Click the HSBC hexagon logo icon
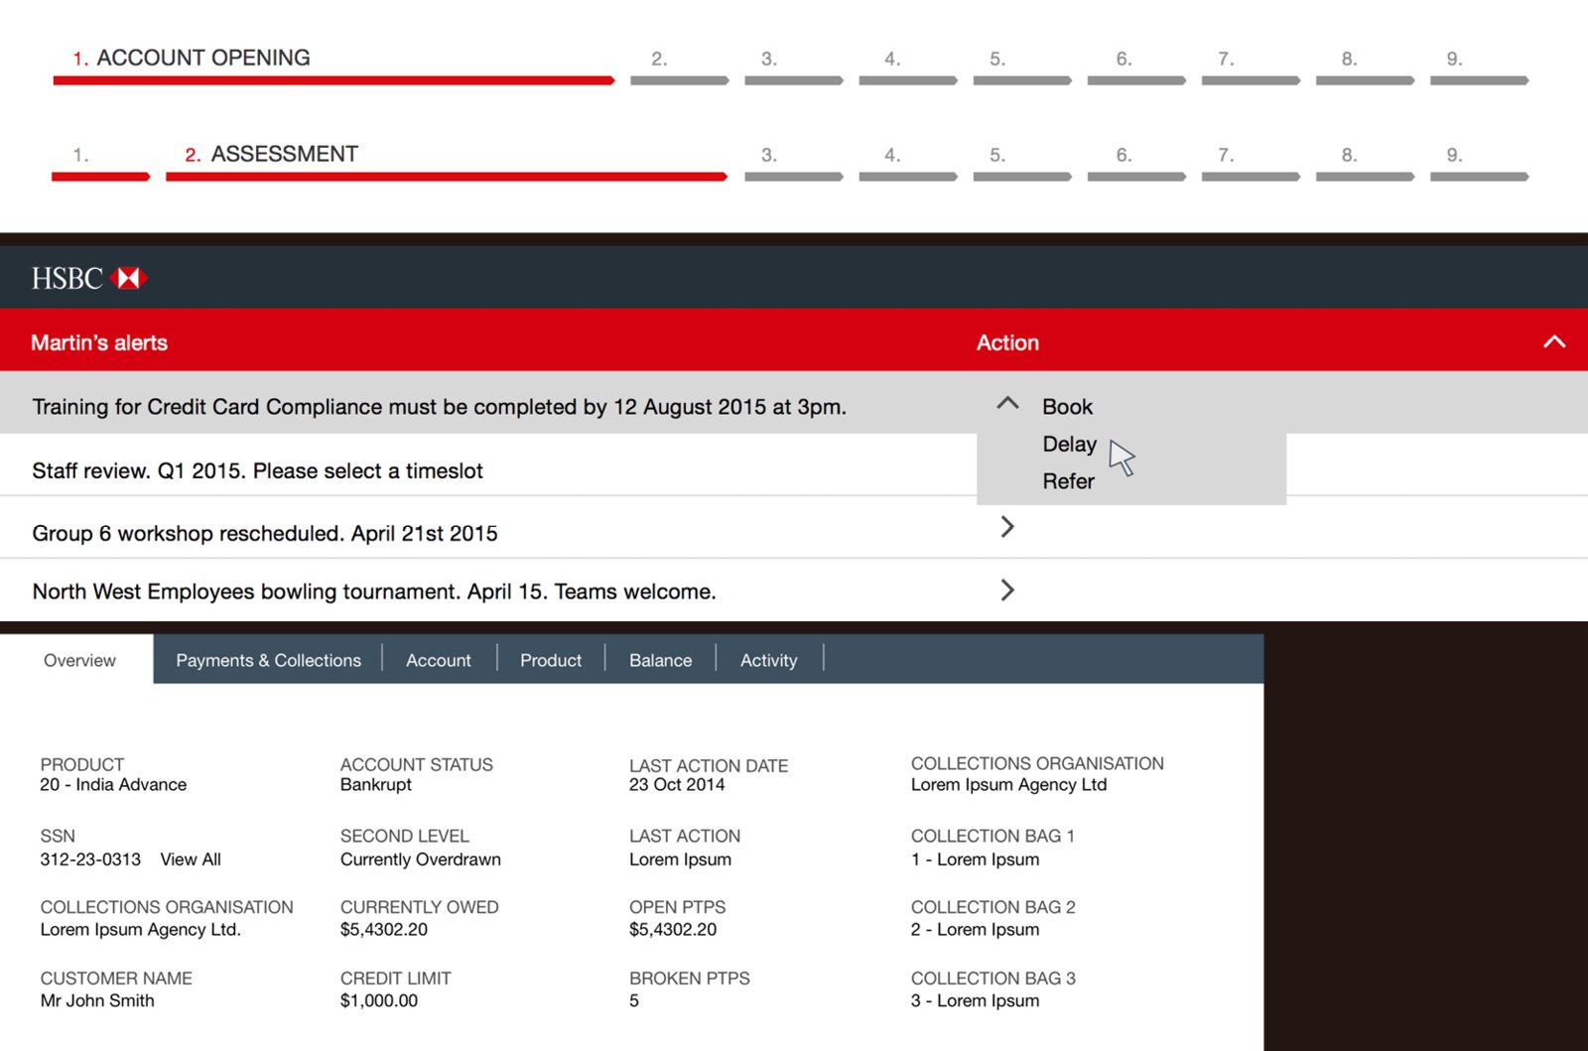The width and height of the screenshot is (1588, 1051). point(129,278)
